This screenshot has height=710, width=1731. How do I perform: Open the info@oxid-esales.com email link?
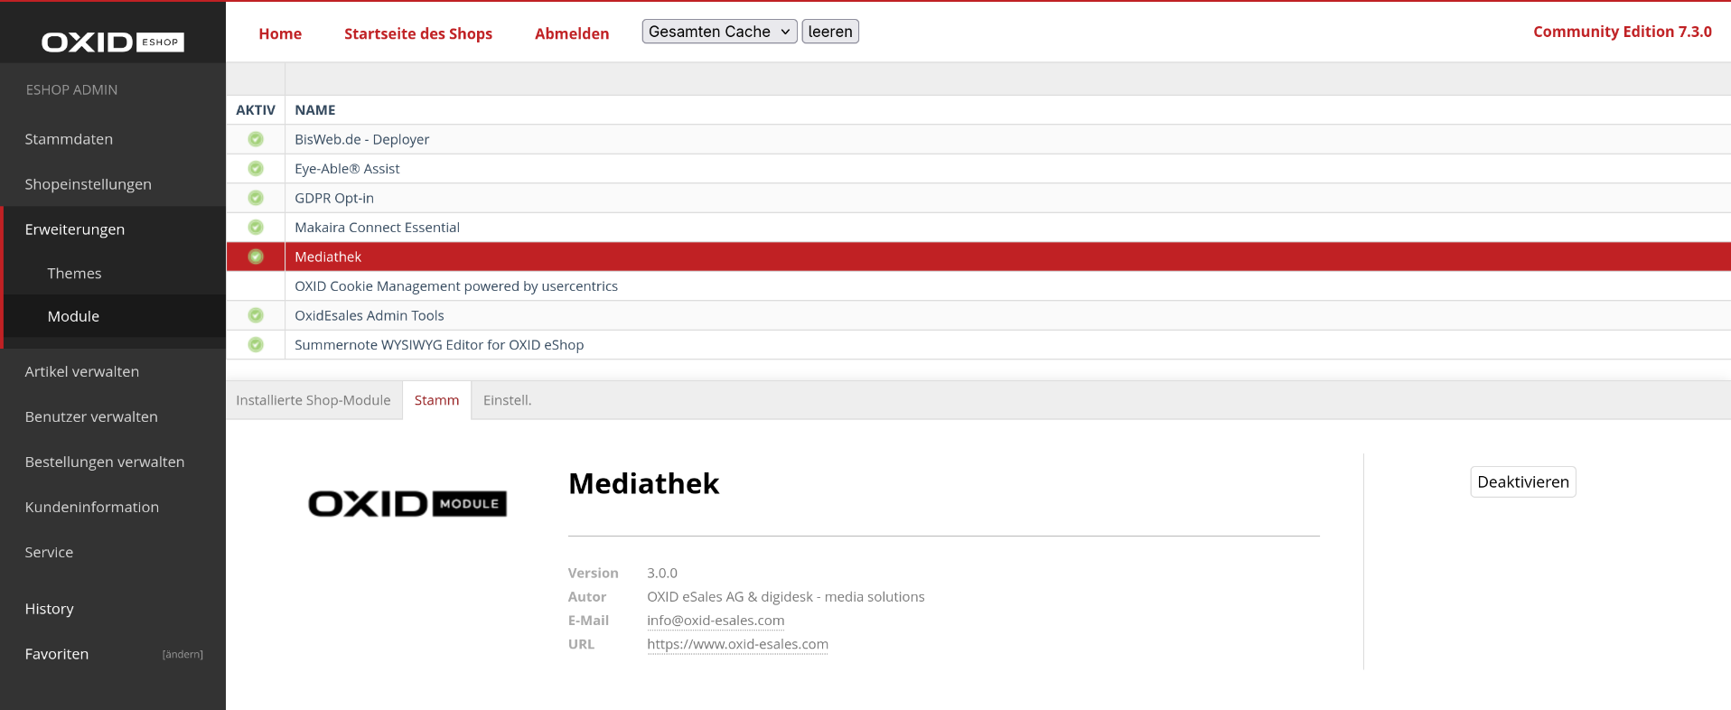716,621
